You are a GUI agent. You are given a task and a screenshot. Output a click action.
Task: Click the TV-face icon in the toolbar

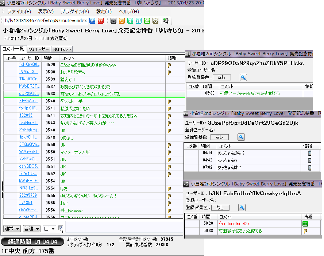click(113, 21)
